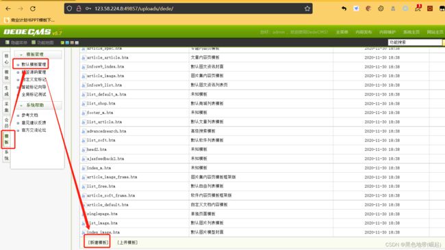The image size is (445, 250).
Task: Click 功能地图 function map icon link
Action: [x=42, y=42]
